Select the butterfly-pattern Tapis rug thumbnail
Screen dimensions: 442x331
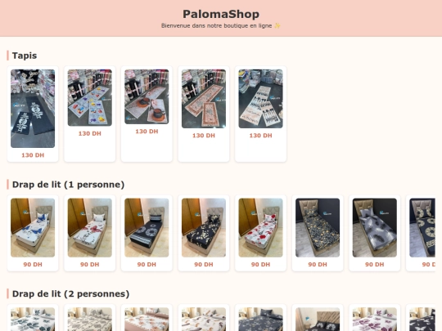[90, 98]
